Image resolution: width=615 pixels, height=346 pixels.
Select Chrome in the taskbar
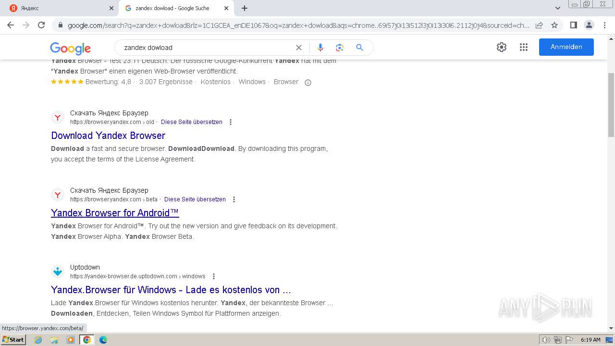coord(87,340)
